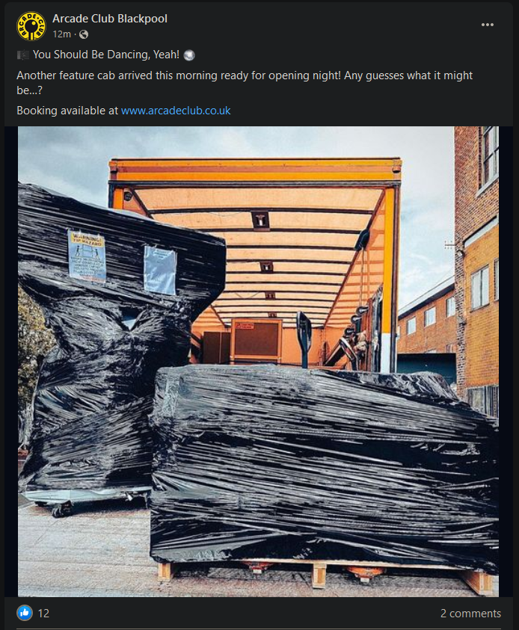
Task: Open the three-dot post options menu
Action: 488,25
